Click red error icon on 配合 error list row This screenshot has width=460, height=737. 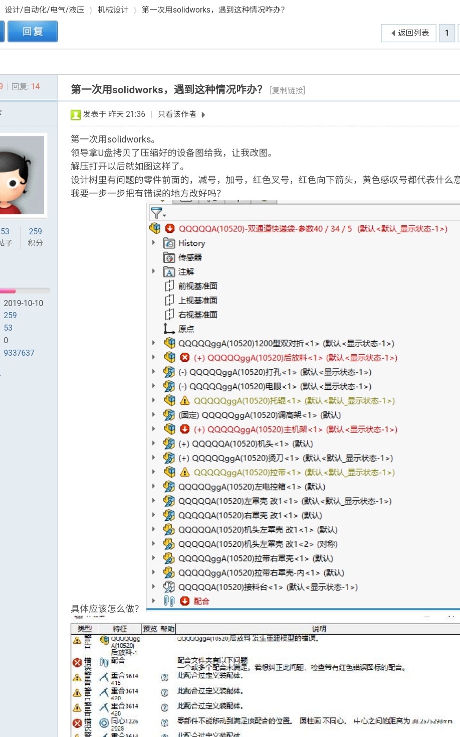tap(77, 662)
